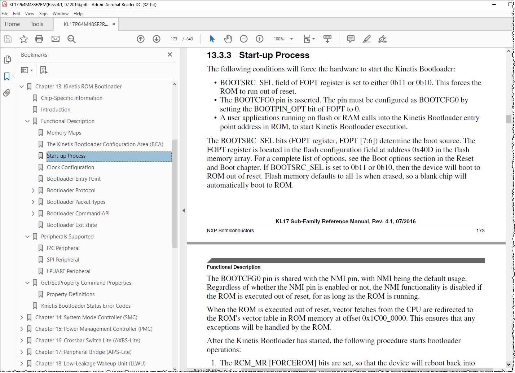Add a sticky note comment

click(351, 39)
